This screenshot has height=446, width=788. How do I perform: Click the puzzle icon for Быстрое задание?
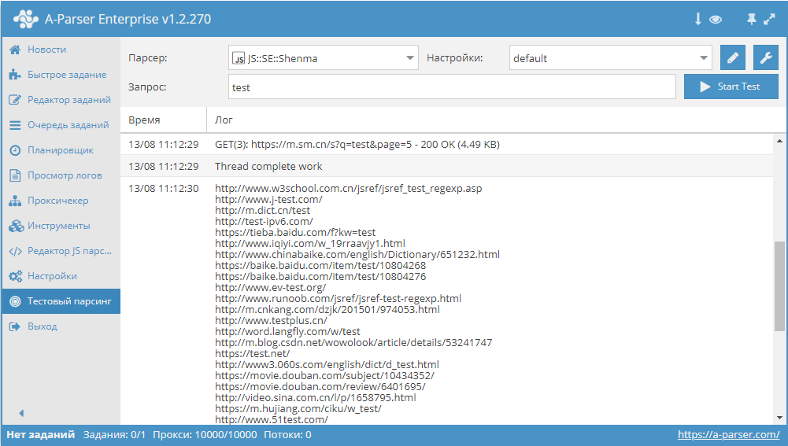15,75
